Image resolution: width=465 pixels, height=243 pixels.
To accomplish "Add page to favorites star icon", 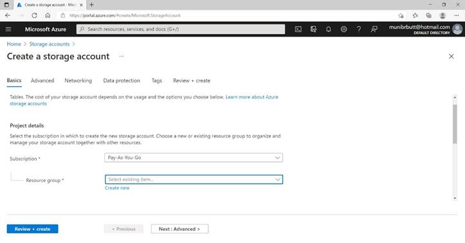I will pos(401,15).
